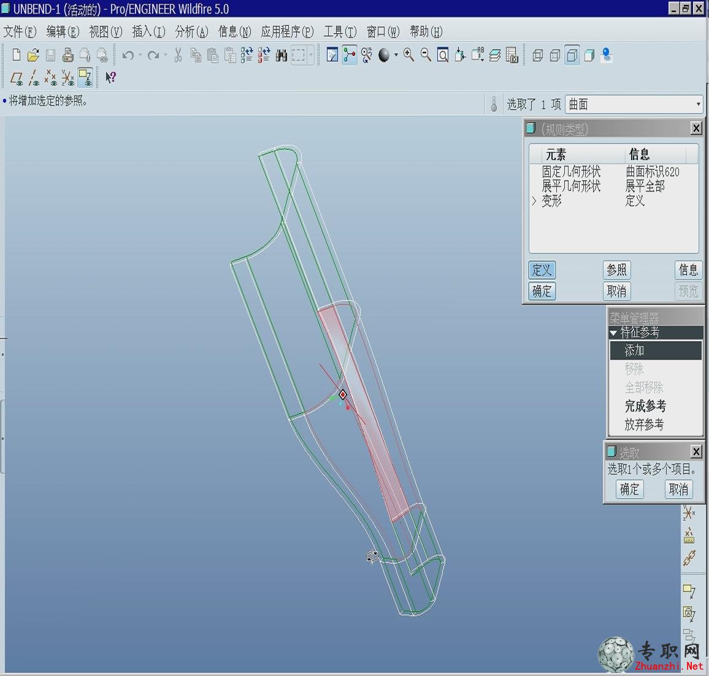709x676 pixels.
Task: Select 添加 in the feature reference menu
Action: (x=656, y=350)
